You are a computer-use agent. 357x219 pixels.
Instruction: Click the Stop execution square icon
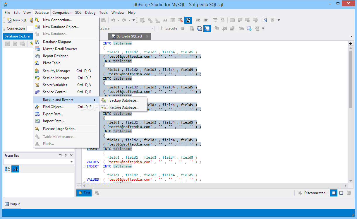(182, 28)
